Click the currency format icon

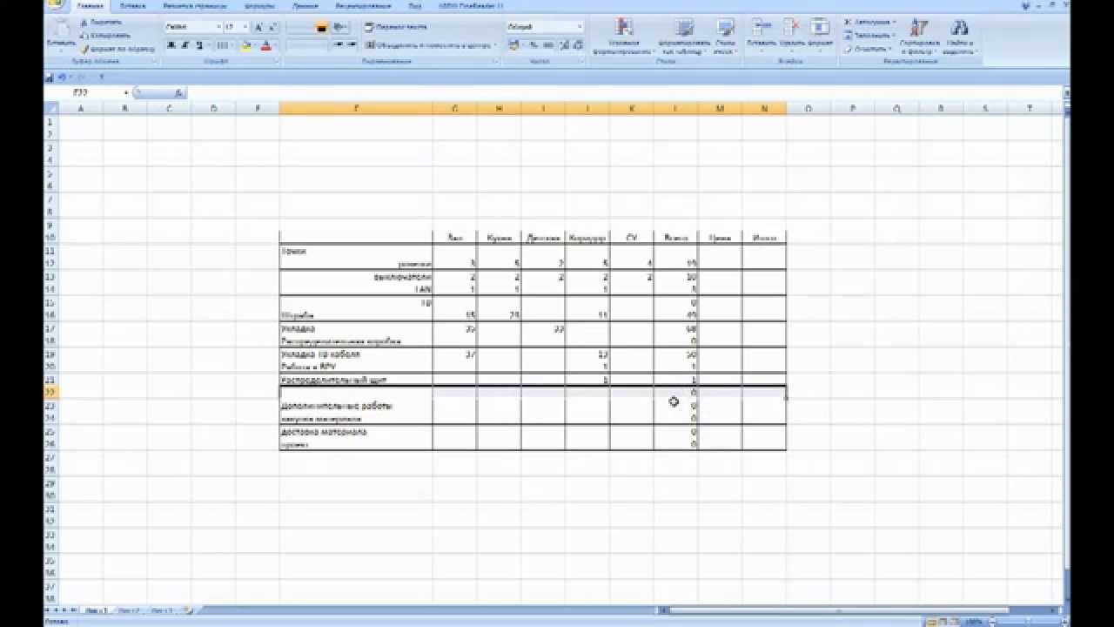(514, 44)
